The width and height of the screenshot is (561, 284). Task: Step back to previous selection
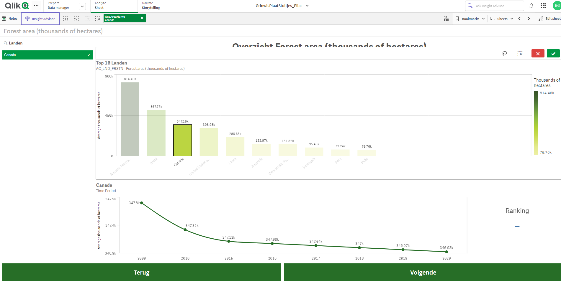tap(76, 18)
